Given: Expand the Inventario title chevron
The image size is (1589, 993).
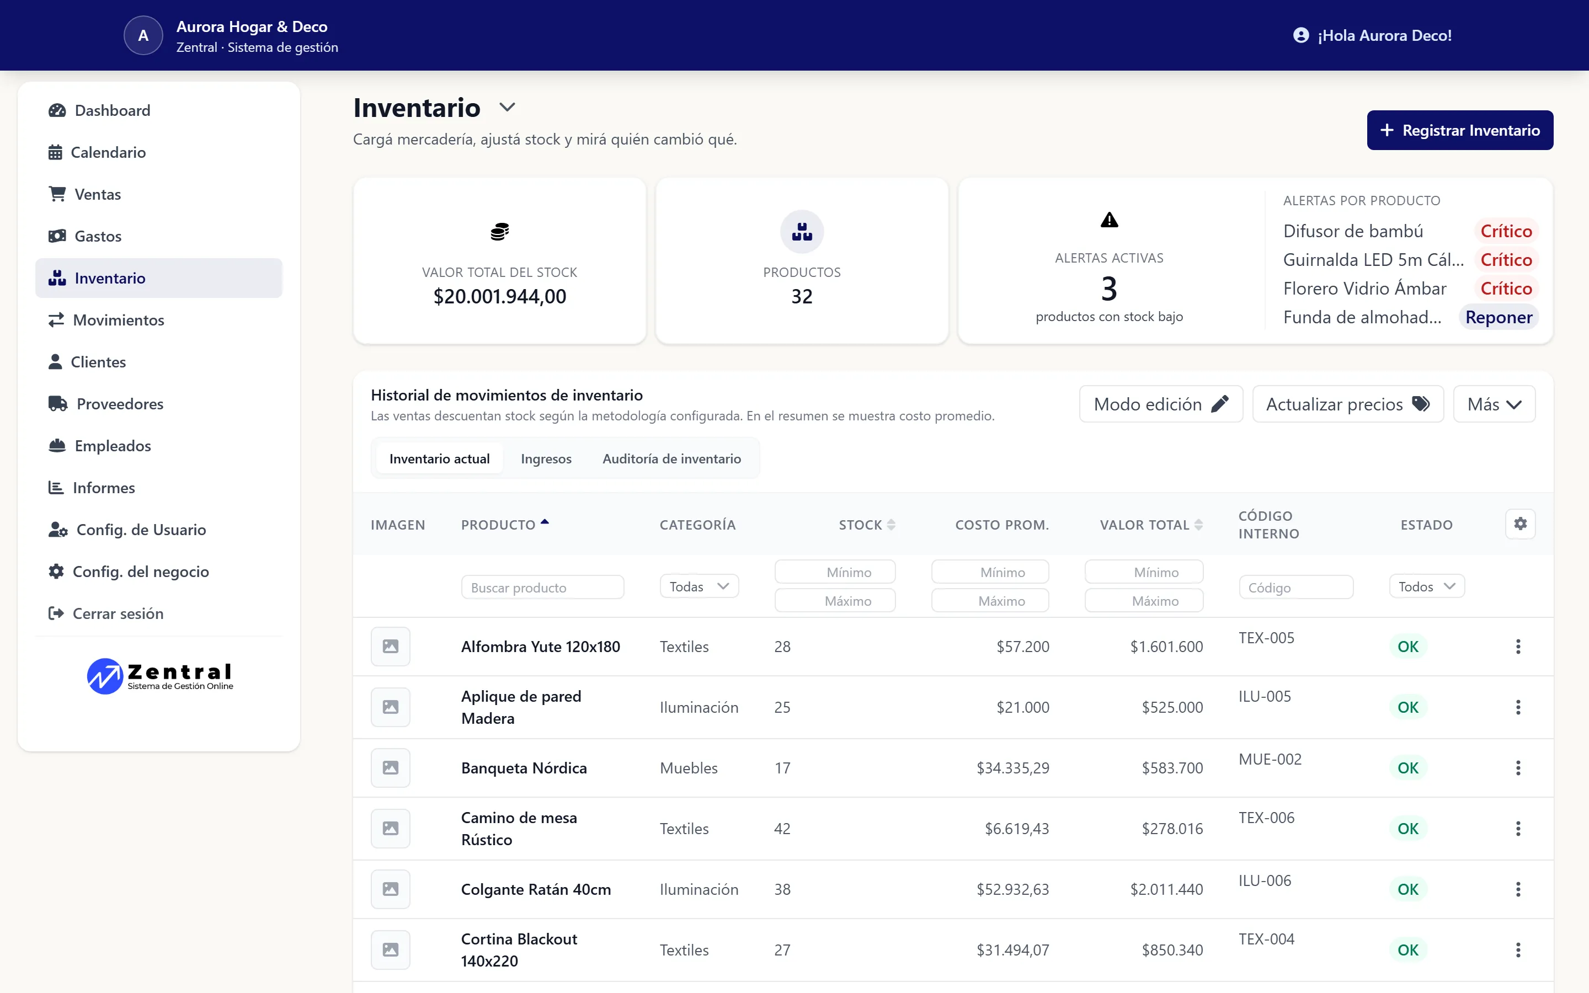Looking at the screenshot, I should [507, 107].
